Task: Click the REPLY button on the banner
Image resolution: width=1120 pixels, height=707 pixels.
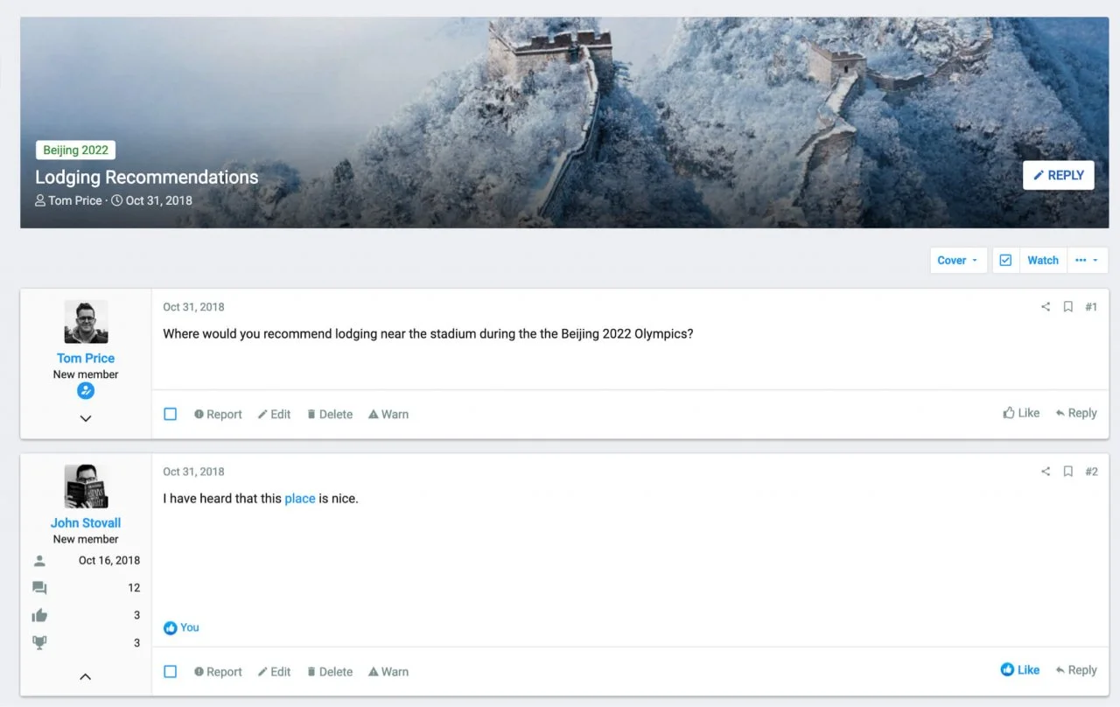Action: coord(1059,175)
